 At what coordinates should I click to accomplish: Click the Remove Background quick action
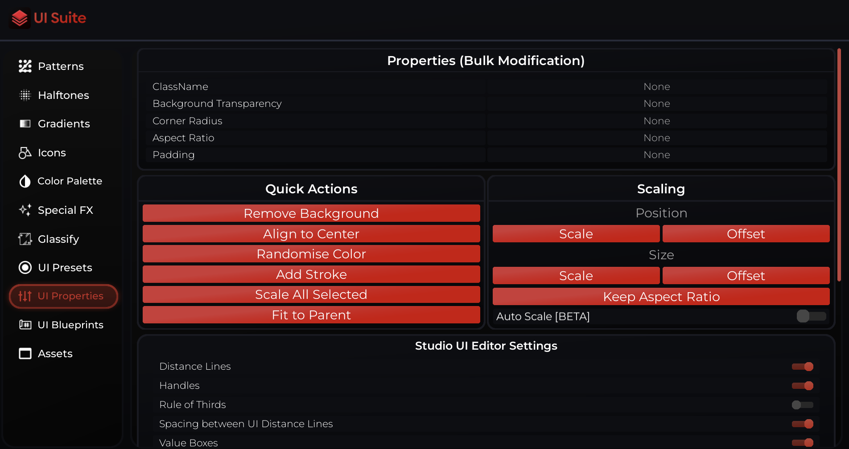311,213
